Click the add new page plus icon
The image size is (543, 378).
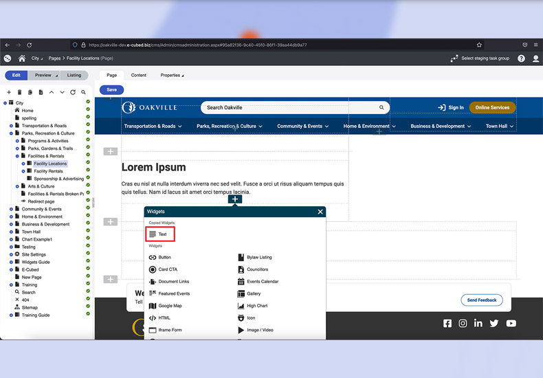click(x=9, y=92)
